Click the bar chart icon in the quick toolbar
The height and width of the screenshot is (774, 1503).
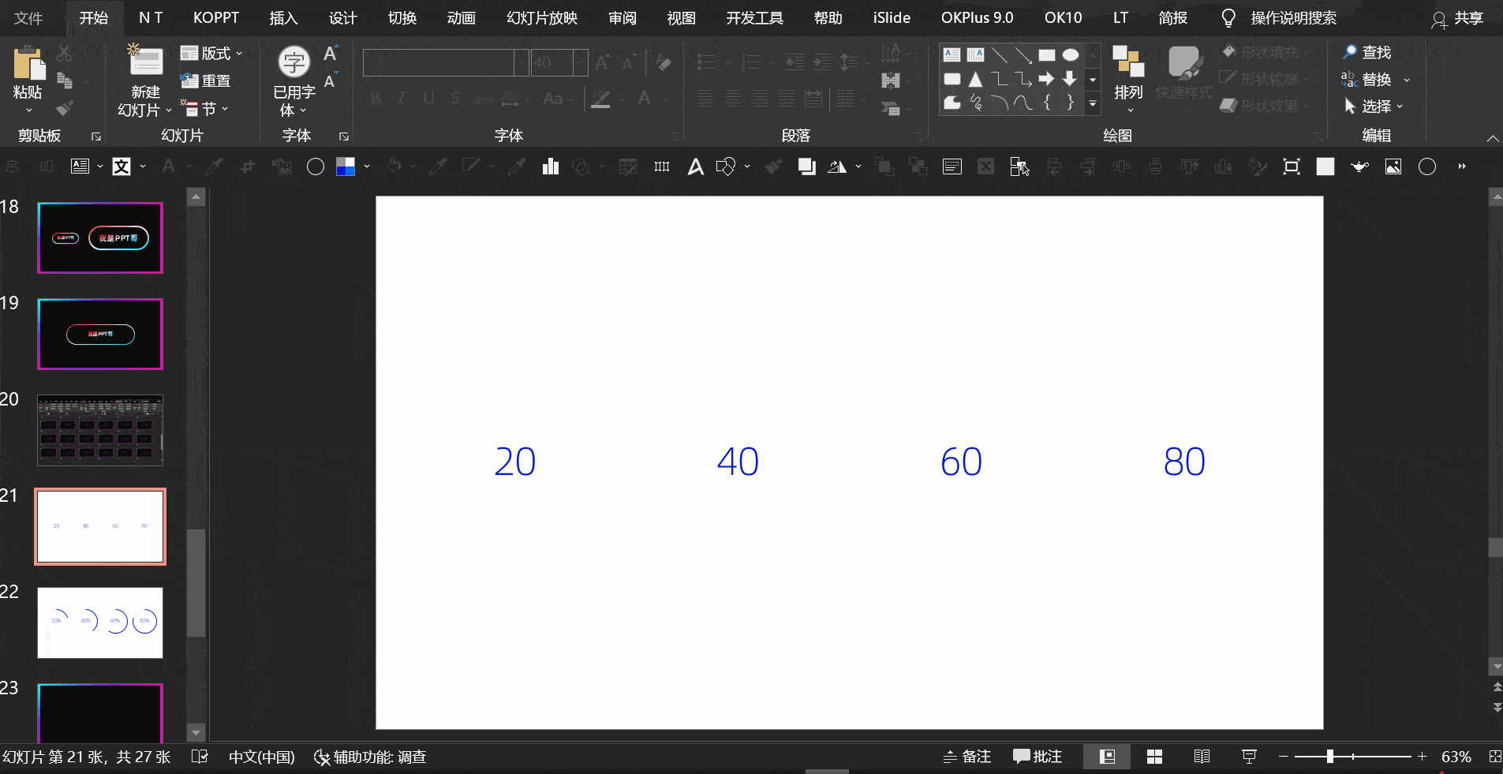(x=550, y=166)
